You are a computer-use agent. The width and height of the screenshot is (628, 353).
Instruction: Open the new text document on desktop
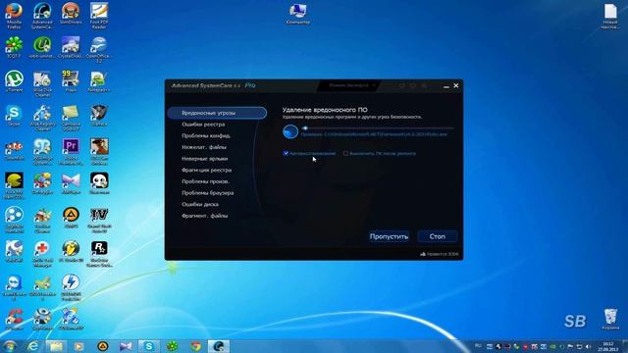[x=610, y=16]
